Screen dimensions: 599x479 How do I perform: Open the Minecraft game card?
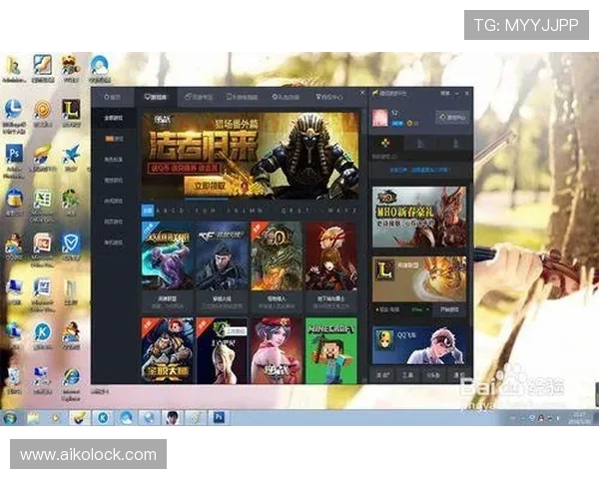pyautogui.click(x=331, y=350)
